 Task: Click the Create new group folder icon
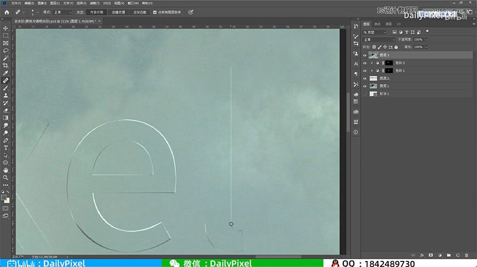click(x=448, y=255)
